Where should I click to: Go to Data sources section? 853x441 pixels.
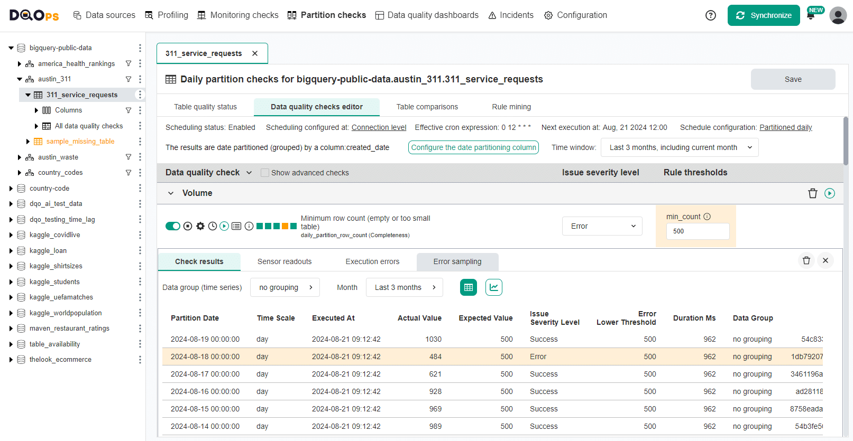pyautogui.click(x=104, y=15)
